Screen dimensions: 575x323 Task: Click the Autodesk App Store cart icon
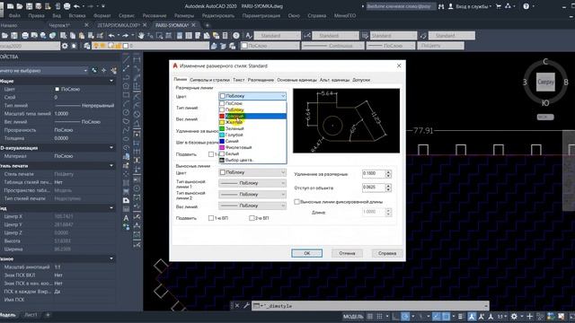pos(499,6)
